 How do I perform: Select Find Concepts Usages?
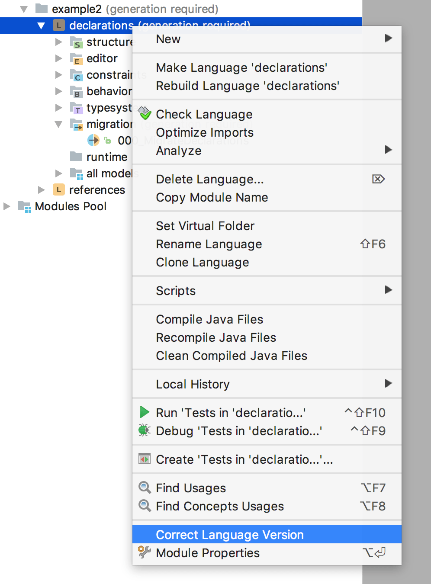220,506
